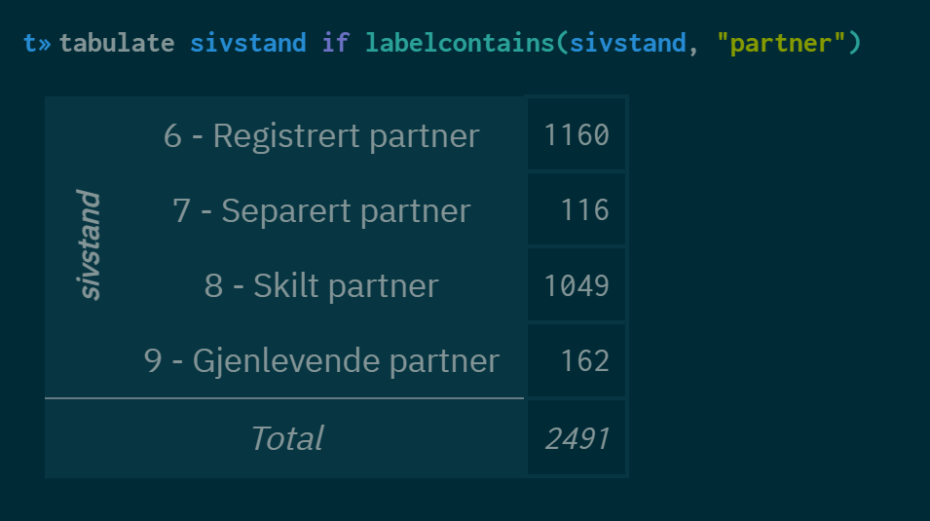
Task: Select the "7 - Separert partner" row label
Action: pyautogui.click(x=321, y=210)
